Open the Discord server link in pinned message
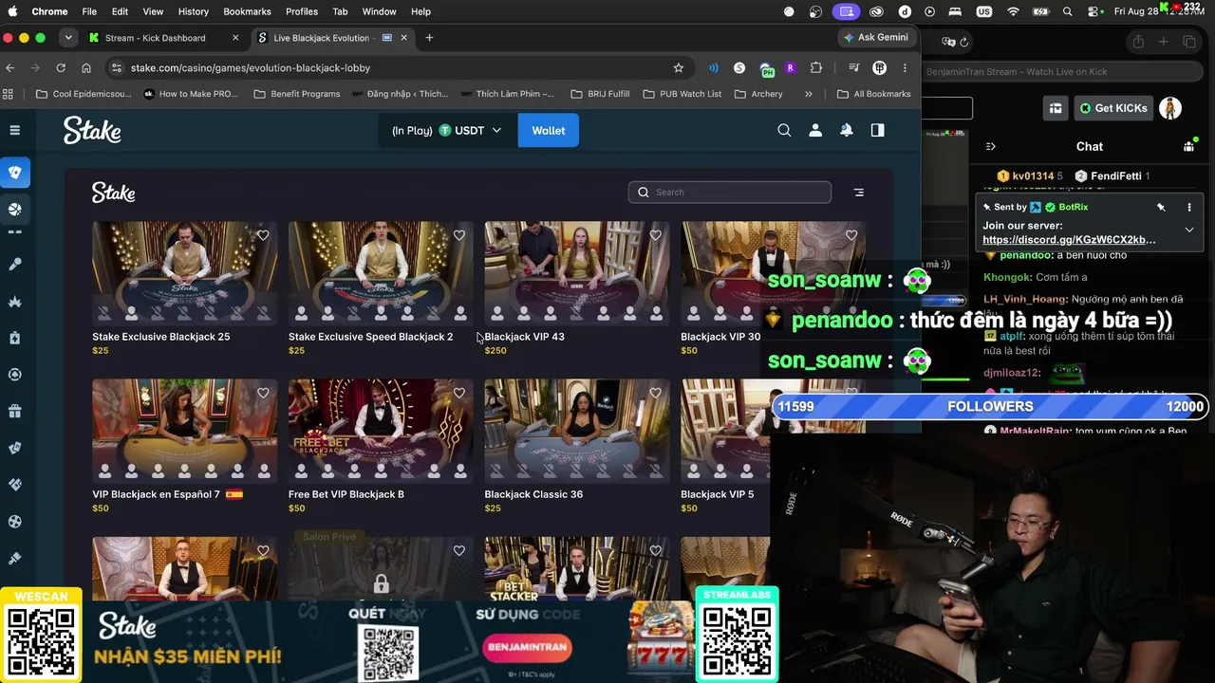The image size is (1215, 683). coord(1069,240)
